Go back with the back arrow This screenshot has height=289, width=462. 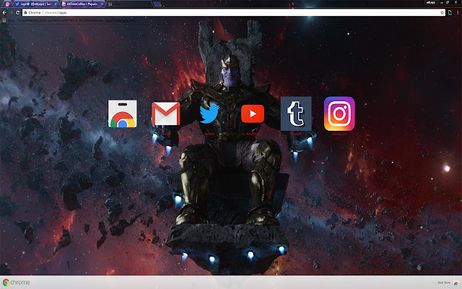click(4, 13)
